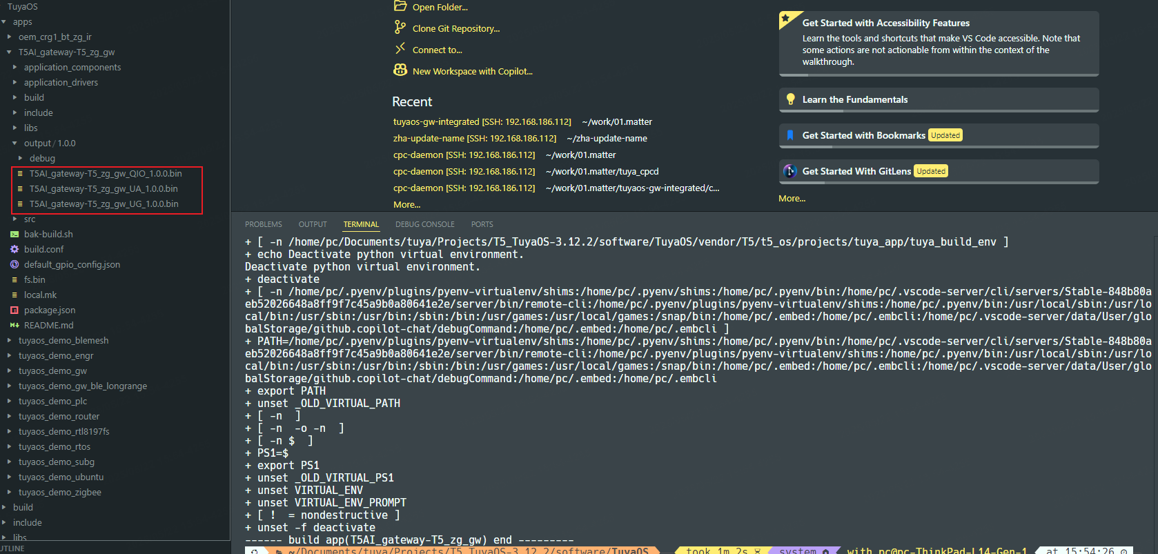Open local.mk file
The width and height of the screenshot is (1158, 554).
40,295
